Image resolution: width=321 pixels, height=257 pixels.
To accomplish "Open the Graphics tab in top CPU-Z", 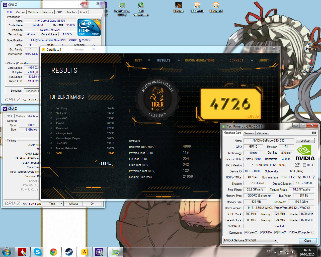I will pyautogui.click(x=72, y=12).
